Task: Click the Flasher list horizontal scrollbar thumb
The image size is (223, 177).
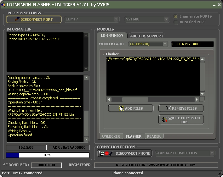Action: 135,99
